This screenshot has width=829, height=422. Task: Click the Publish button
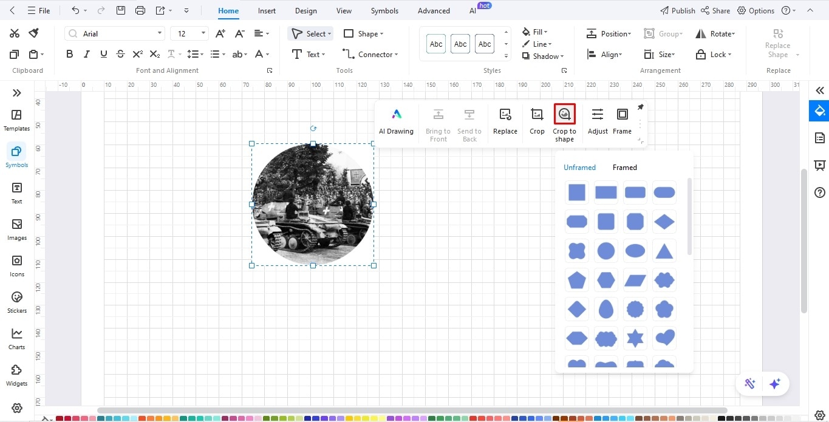[x=677, y=10]
